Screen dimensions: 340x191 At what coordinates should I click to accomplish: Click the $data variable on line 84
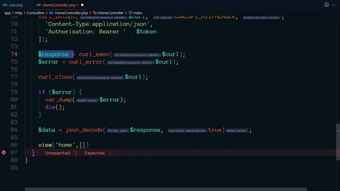pos(47,130)
